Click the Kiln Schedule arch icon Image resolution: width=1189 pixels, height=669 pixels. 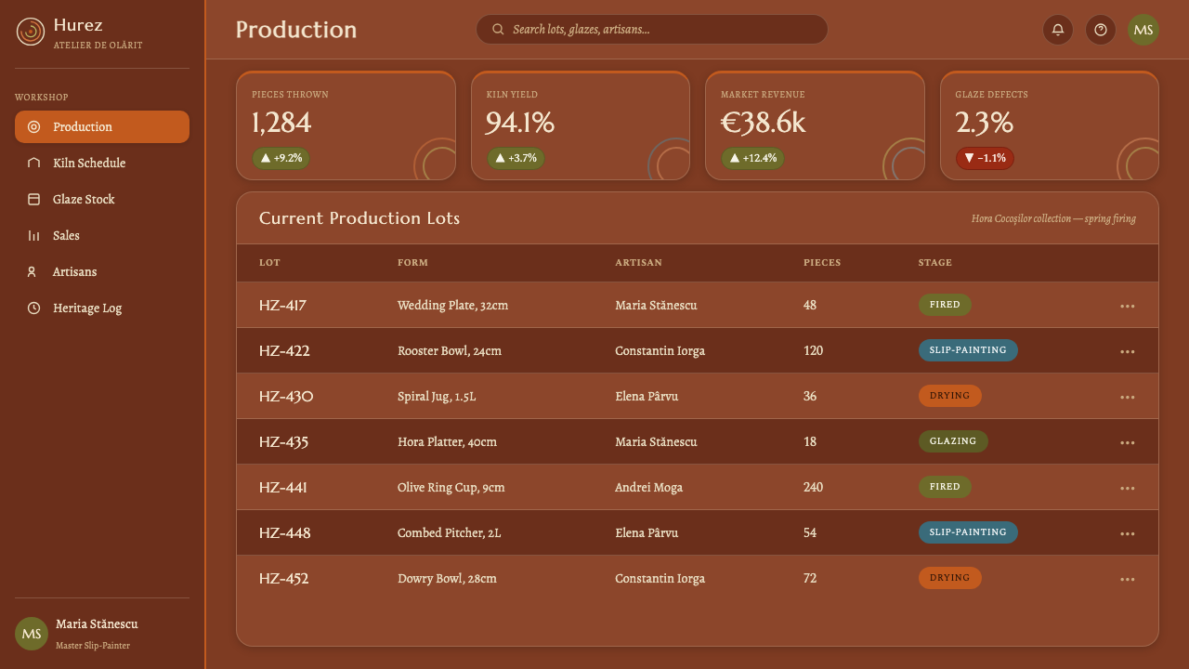[34, 164]
